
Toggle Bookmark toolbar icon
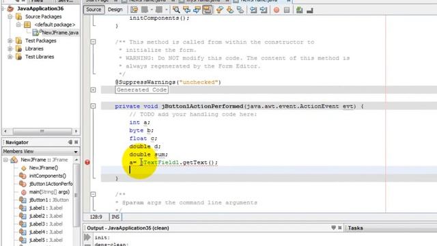(240, 10)
